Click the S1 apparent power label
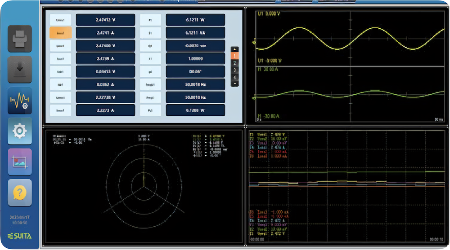 tap(150, 33)
